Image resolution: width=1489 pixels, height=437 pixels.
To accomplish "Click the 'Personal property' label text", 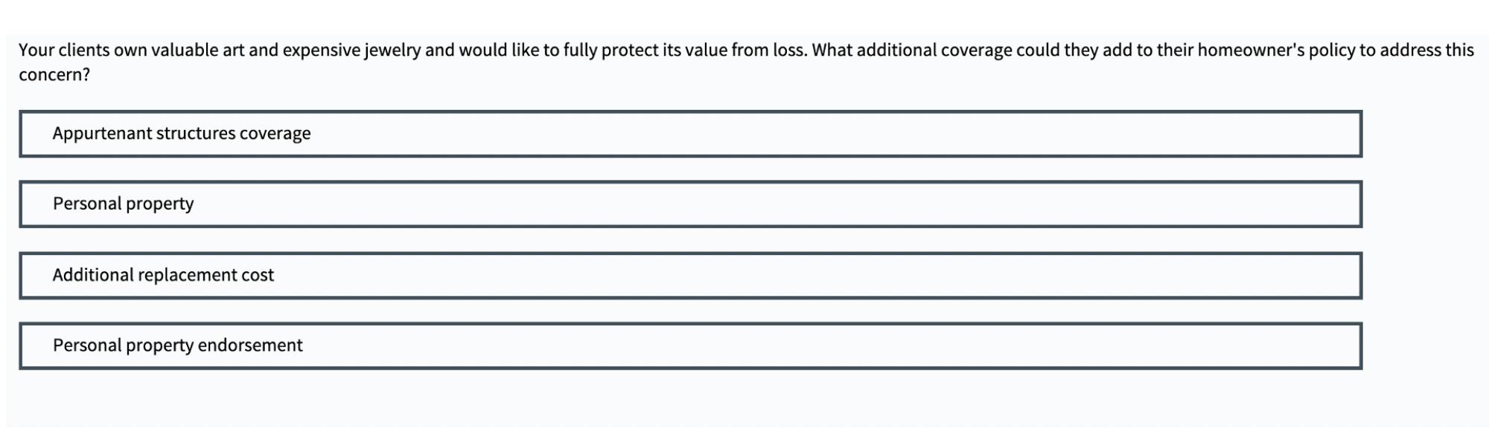I will pos(123,204).
